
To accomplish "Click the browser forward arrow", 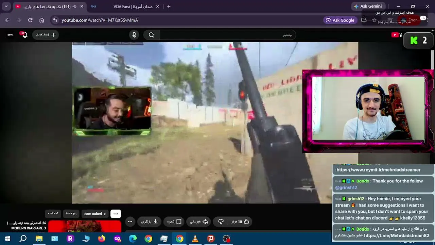I will pos(19,20).
